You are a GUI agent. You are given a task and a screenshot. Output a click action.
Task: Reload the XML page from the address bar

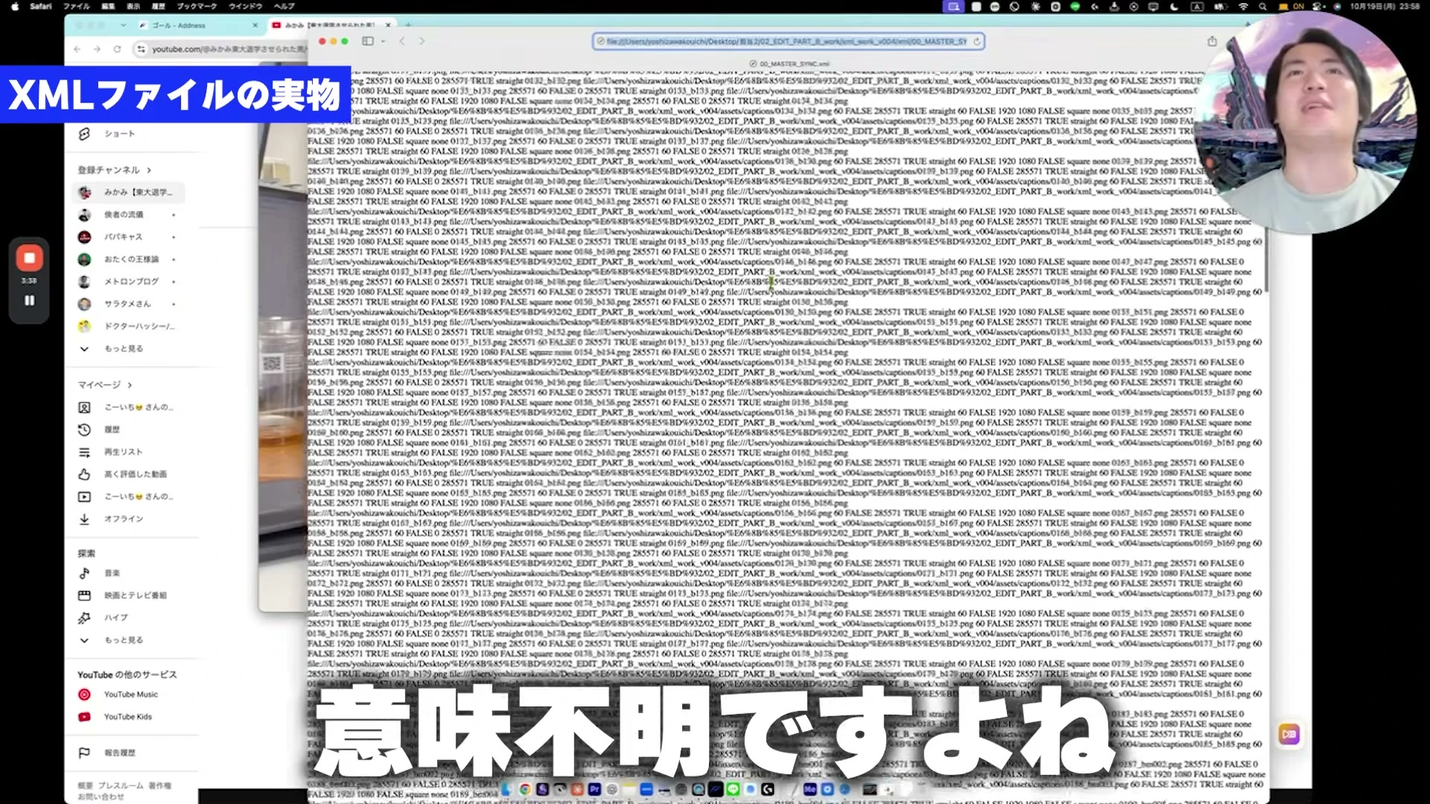click(976, 42)
